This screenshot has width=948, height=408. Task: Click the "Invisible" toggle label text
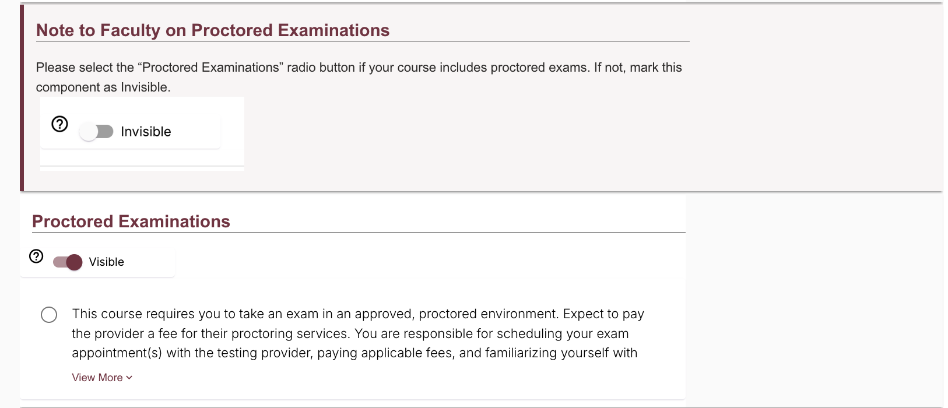[146, 132]
